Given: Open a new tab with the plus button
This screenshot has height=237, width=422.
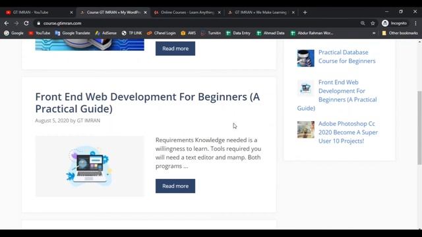Looking at the screenshot, I should (305, 13).
